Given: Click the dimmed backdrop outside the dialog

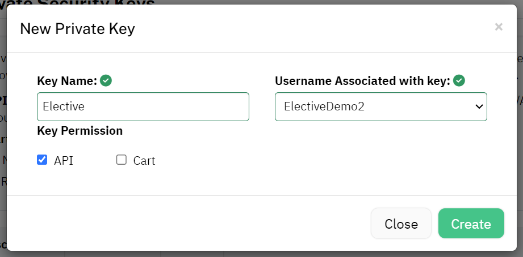Looking at the screenshot, I should tap(3, 133).
